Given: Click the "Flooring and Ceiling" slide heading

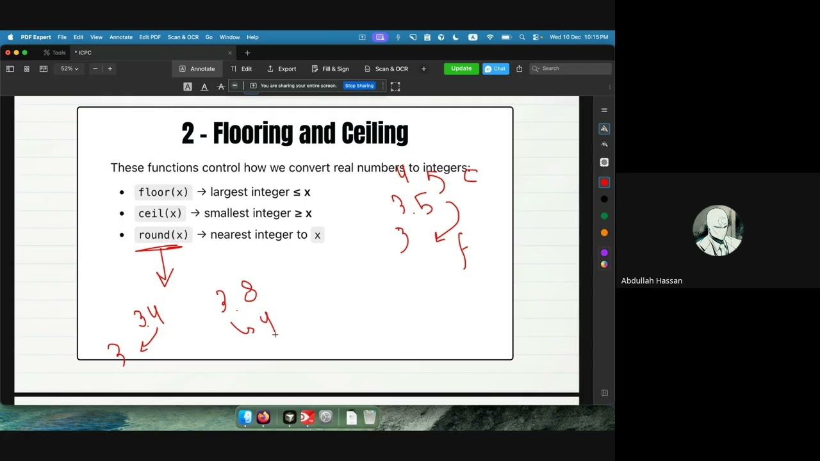Looking at the screenshot, I should pos(295,133).
